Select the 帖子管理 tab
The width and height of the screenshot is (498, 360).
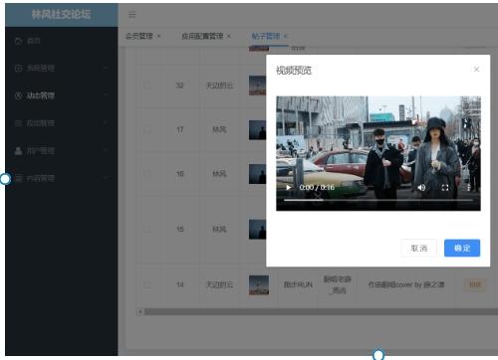pos(266,36)
